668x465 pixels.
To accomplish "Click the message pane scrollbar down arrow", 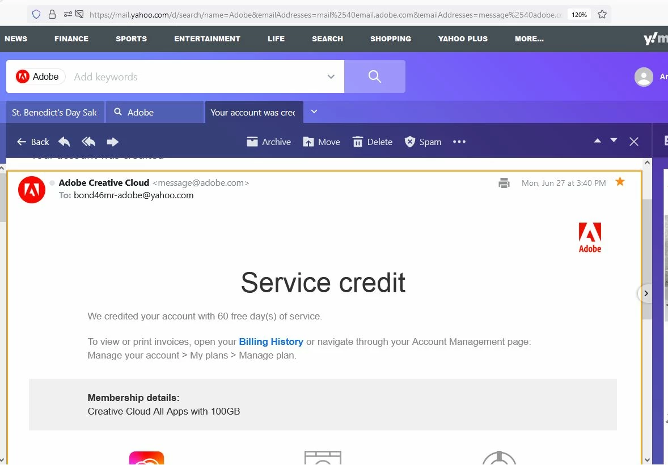I will tap(647, 459).
